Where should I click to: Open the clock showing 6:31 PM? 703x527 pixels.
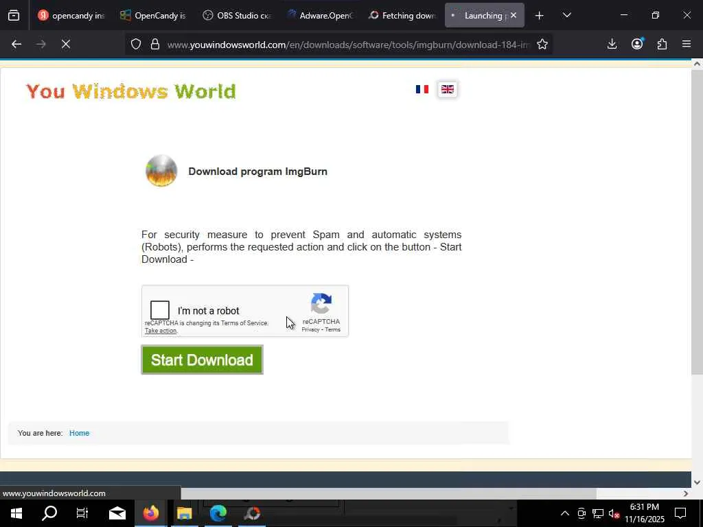[645, 513]
